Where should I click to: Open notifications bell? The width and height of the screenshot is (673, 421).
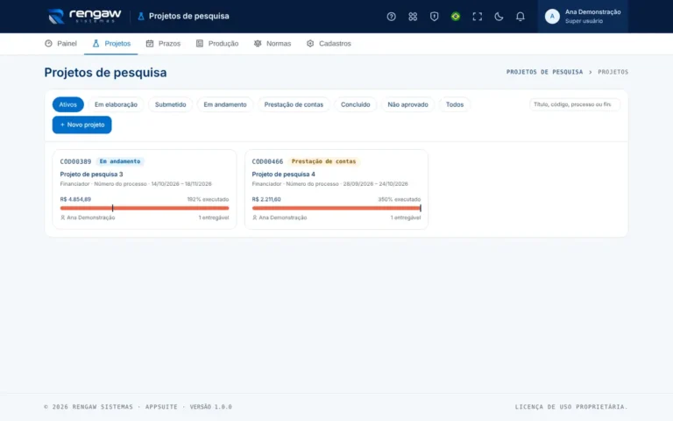click(x=520, y=17)
